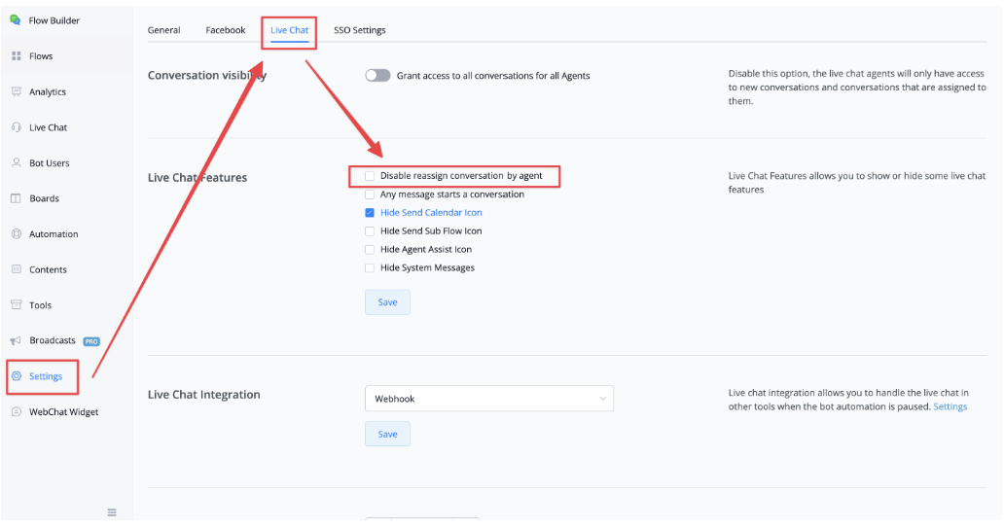Screen dimensions: 1004x529
Task: Switch to the SSO Settings tab
Action: (359, 30)
